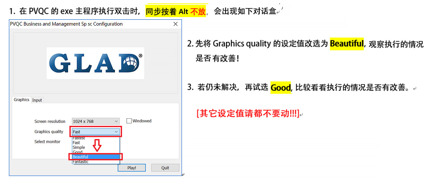This screenshot has height=183, width=430.
Task: Click the Quit button
Action: (x=165, y=168)
